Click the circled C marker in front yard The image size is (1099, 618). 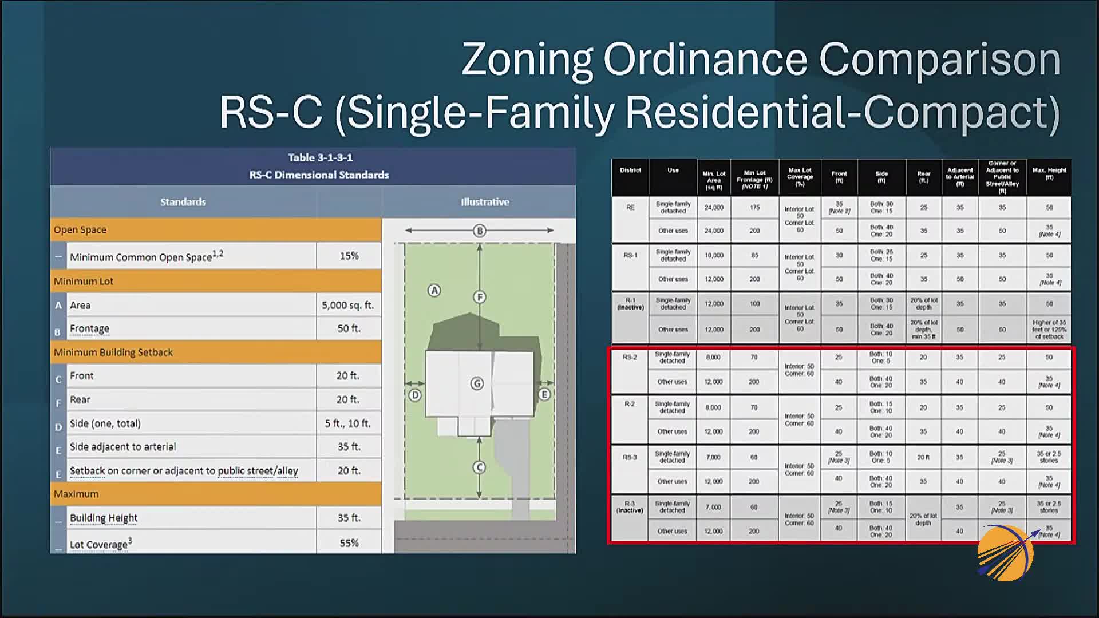pyautogui.click(x=479, y=468)
